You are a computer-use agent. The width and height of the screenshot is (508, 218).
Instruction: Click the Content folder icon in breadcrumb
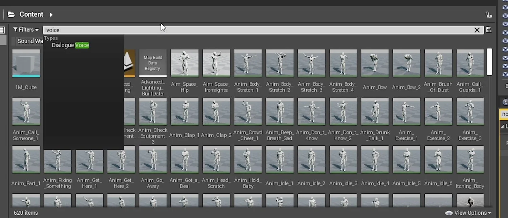pyautogui.click(x=11, y=14)
